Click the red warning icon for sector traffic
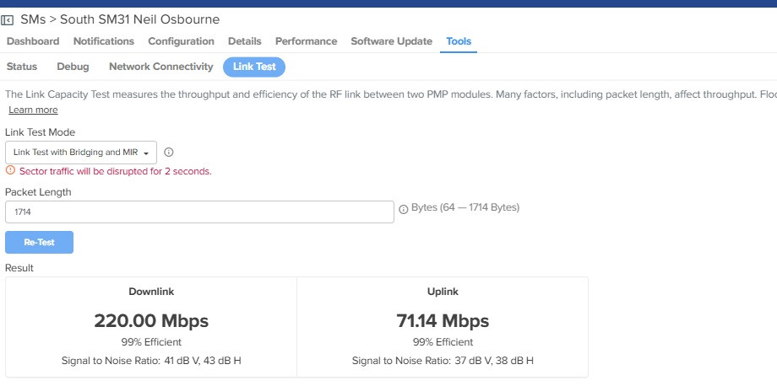Image resolution: width=777 pixels, height=386 pixels. point(10,171)
